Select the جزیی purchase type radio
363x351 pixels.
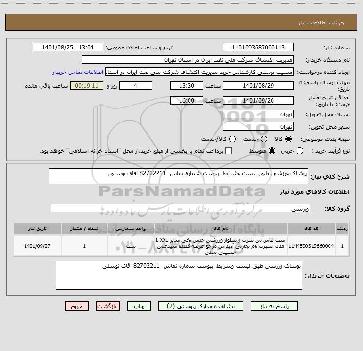pos(299,151)
